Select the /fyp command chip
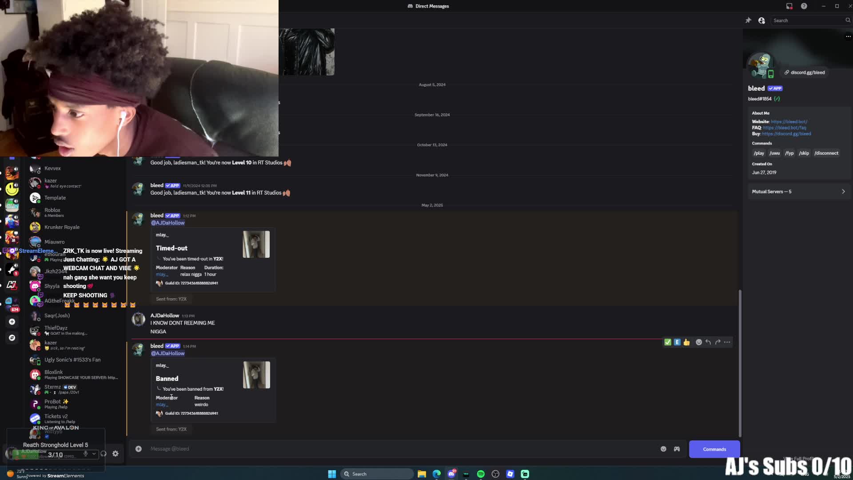853x480 pixels. click(789, 153)
